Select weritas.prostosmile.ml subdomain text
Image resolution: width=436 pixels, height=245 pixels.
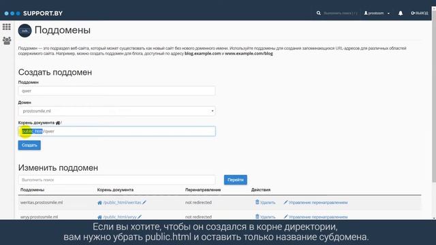[x=42, y=203]
